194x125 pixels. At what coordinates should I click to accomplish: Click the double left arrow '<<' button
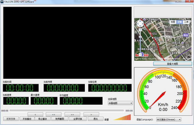[x=54, y=115]
